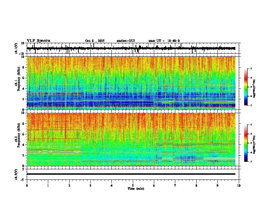Click the "ch.1(V)" y-axis label
Viewport: 269px width, 208px height.
[16, 48]
